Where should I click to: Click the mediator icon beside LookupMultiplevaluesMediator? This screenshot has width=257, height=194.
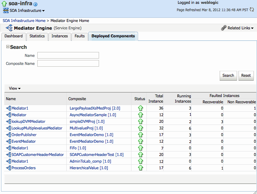tap(8, 128)
